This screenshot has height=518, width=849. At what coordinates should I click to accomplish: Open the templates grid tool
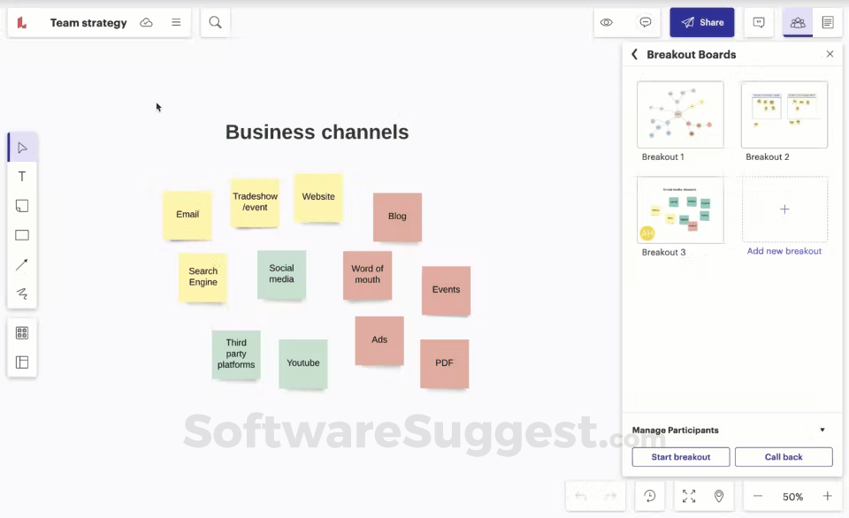point(22,333)
